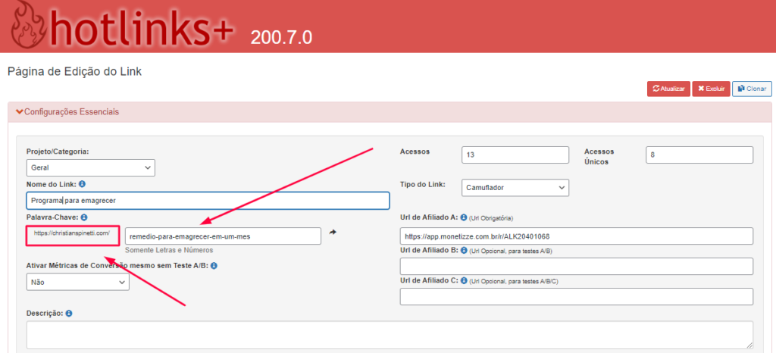Click info icon beside Url de Afiliado C
The image size is (776, 353).
(x=464, y=280)
